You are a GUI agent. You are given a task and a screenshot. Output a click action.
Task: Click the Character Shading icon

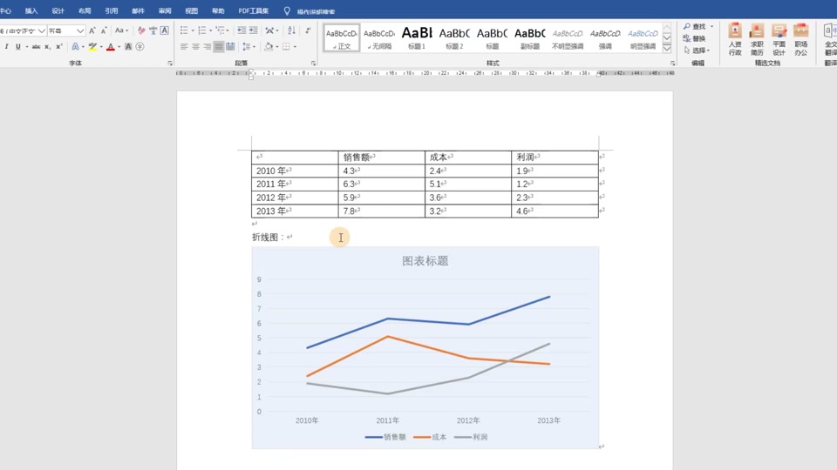(128, 47)
